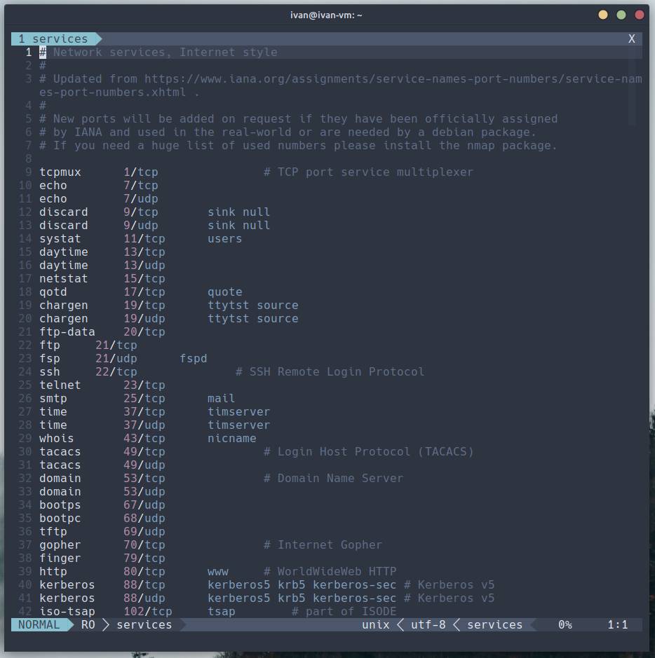Click the red close window button

click(x=640, y=15)
